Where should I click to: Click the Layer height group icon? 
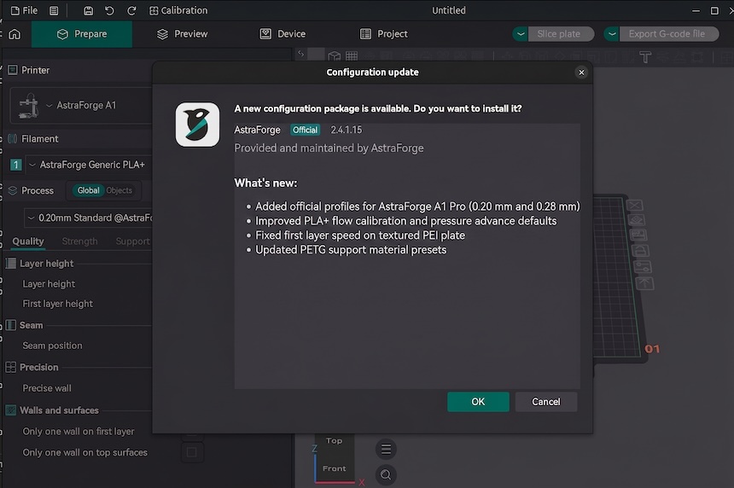click(x=11, y=264)
